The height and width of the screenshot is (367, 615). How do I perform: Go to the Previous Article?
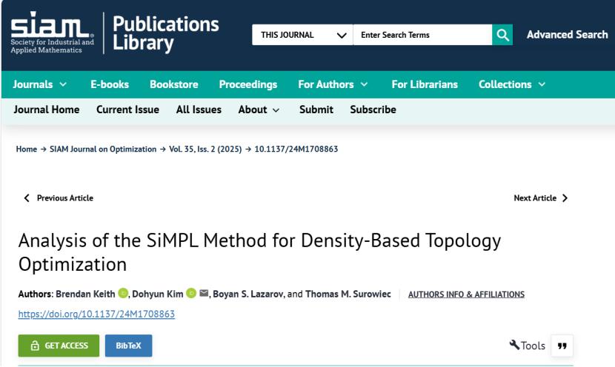coord(59,198)
